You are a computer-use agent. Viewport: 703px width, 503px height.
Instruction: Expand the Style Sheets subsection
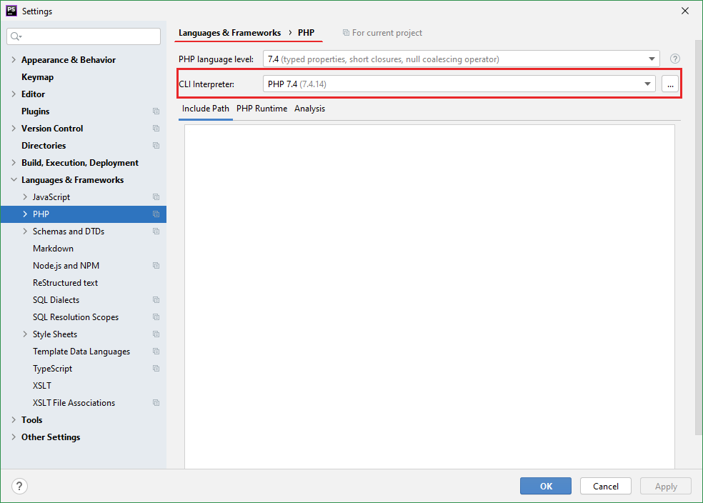click(25, 334)
